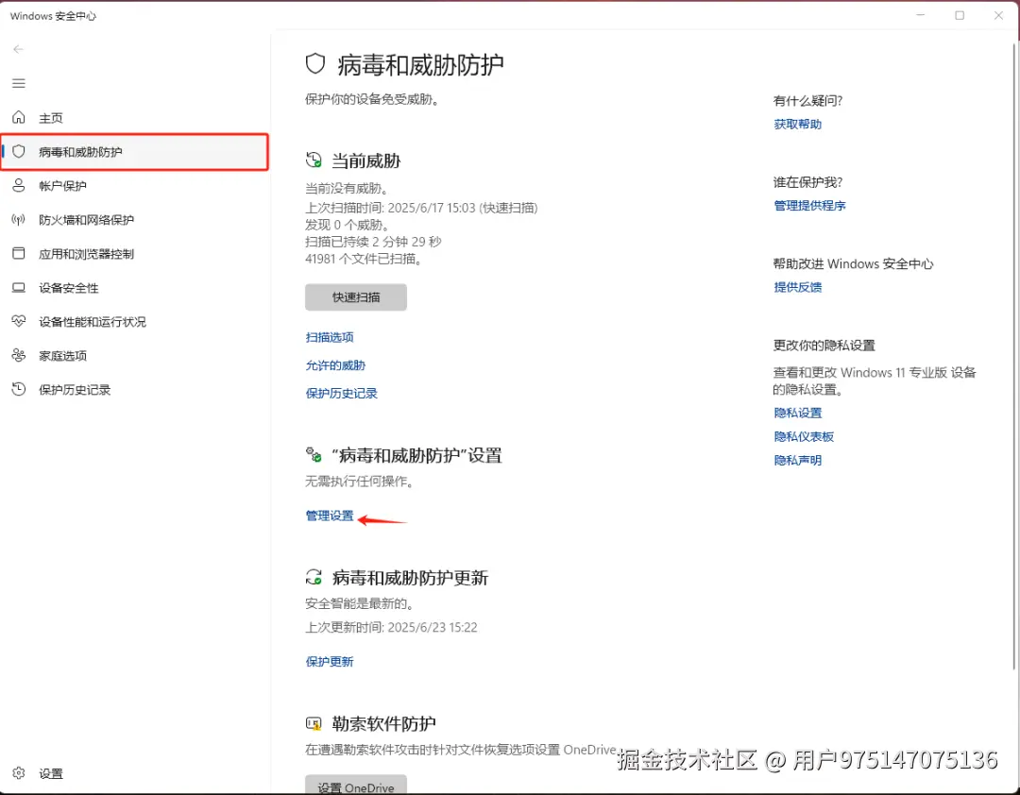Image resolution: width=1020 pixels, height=795 pixels.
Task: Maximize the Windows 安全中心 window
Action: pyautogui.click(x=960, y=15)
